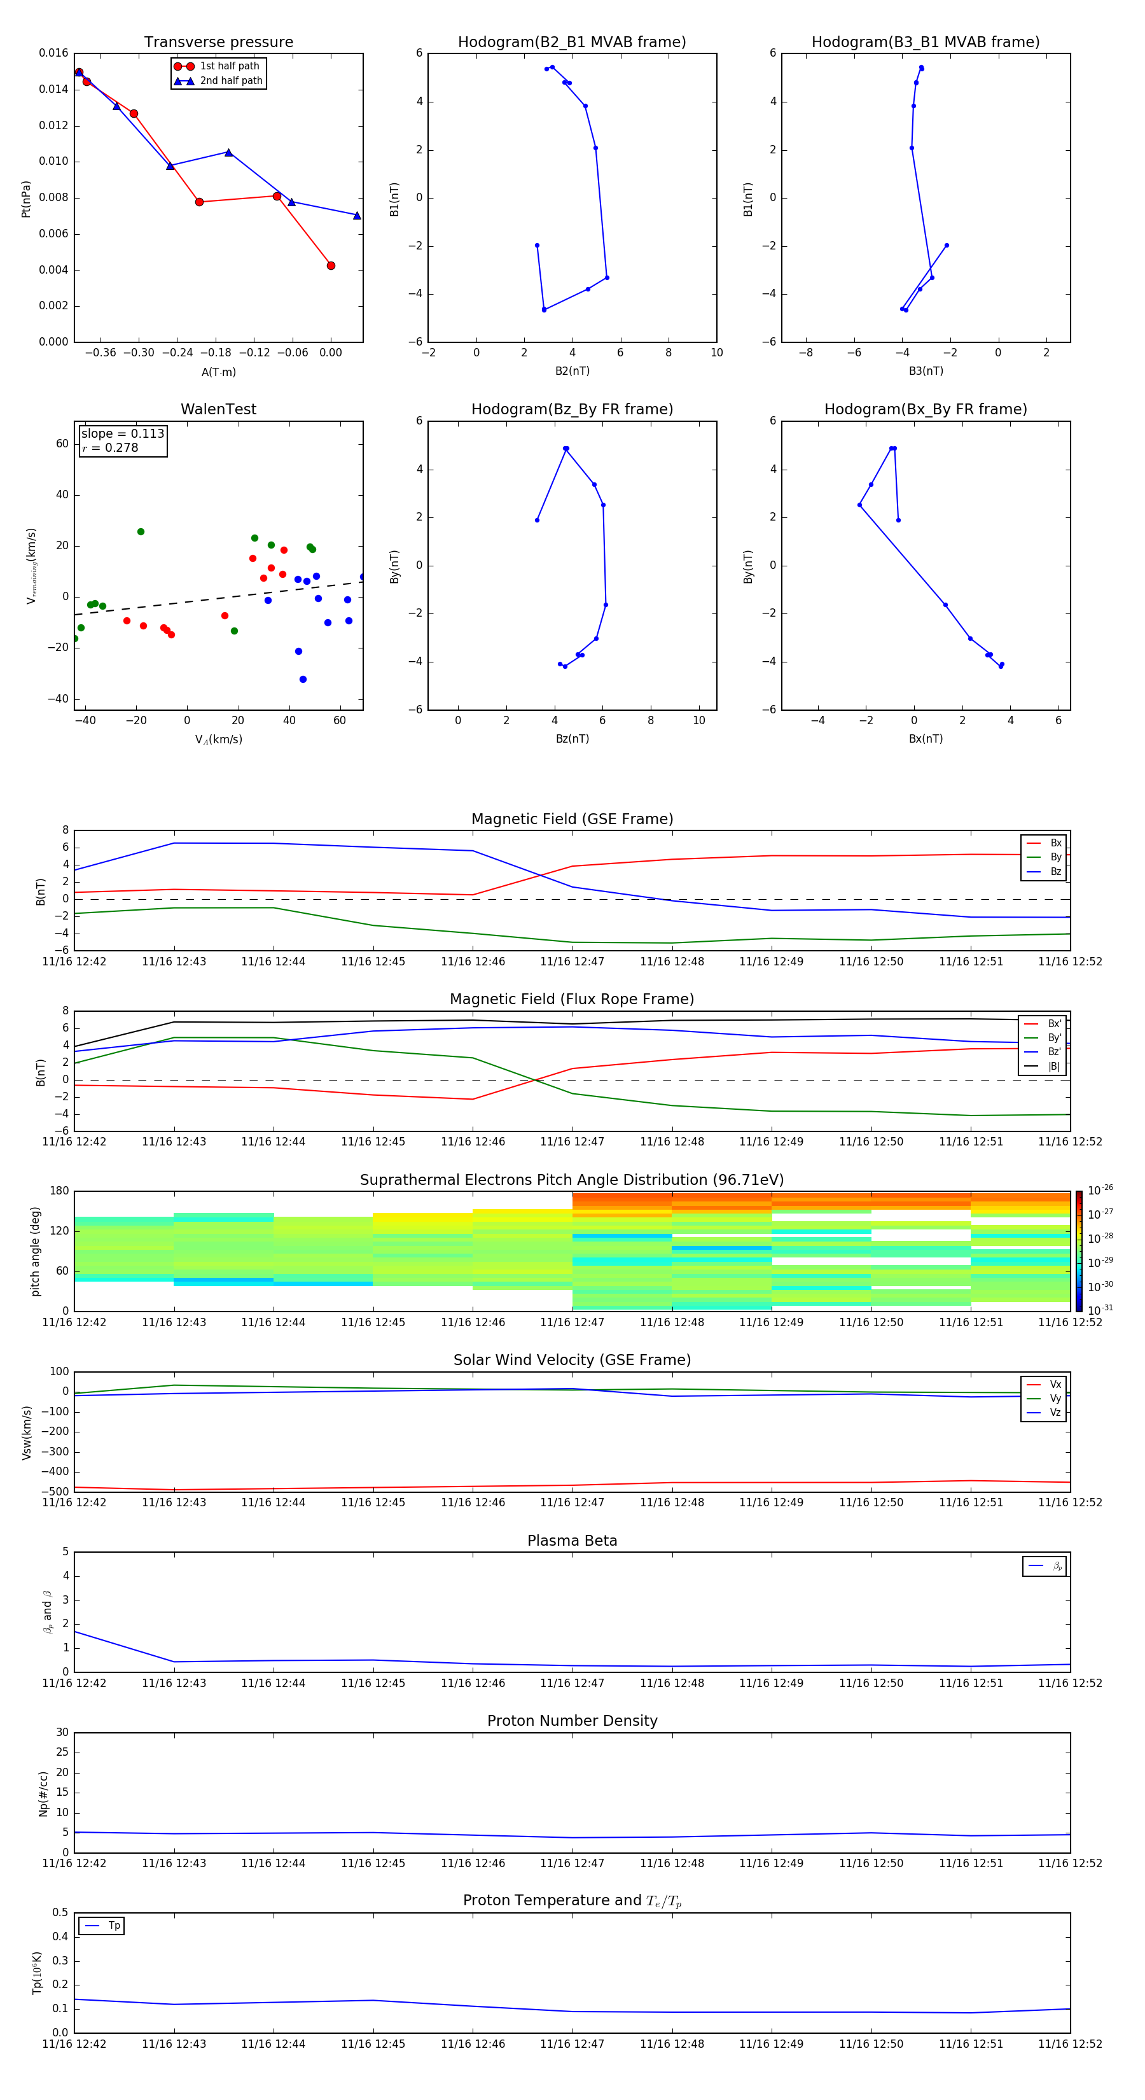The image size is (1145, 2100).
Task: Click the 'Magnetic Field (GSE Frame)' title
Action: pyautogui.click(x=572, y=819)
